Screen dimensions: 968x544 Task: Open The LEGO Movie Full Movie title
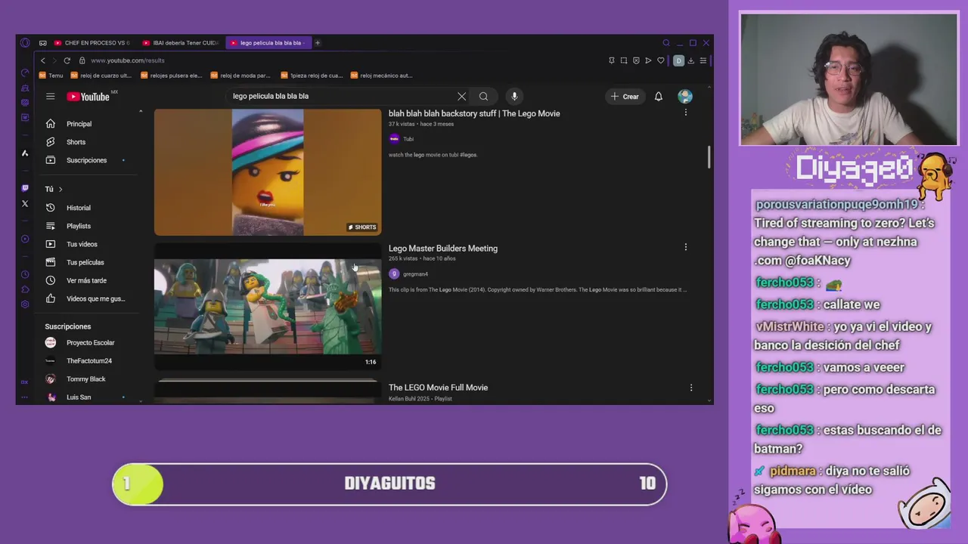click(x=438, y=388)
